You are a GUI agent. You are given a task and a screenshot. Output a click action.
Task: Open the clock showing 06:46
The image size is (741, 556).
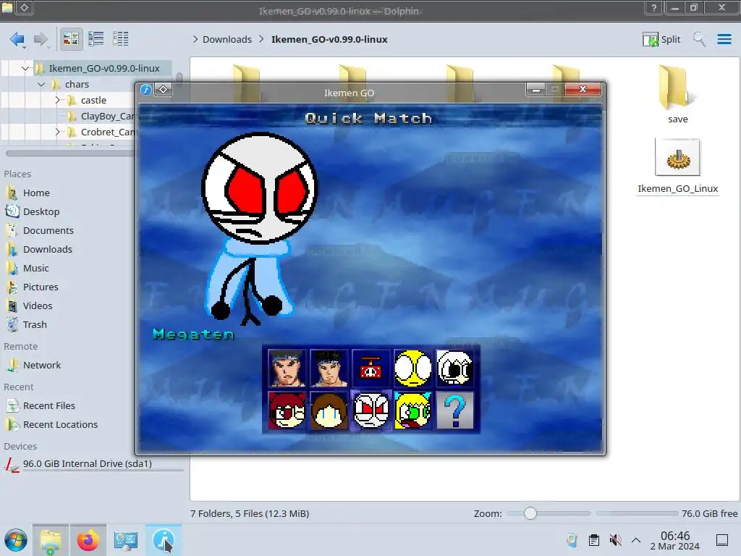[675, 540]
